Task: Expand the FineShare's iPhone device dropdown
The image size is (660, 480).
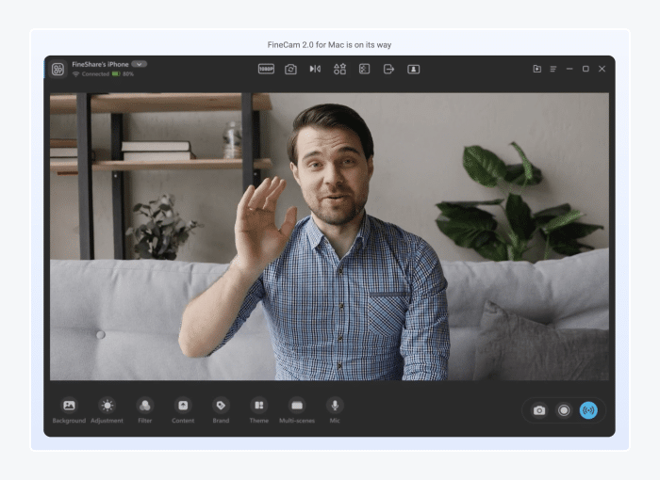Action: click(139, 64)
